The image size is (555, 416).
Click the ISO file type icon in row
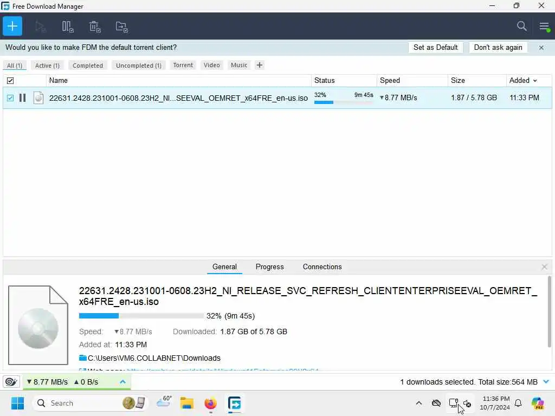click(38, 97)
